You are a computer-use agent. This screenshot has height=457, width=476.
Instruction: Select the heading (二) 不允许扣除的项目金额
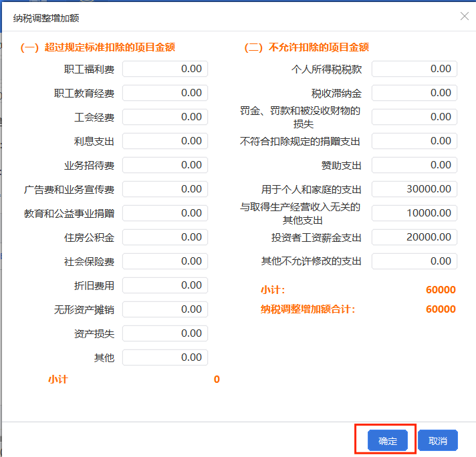[x=307, y=47]
